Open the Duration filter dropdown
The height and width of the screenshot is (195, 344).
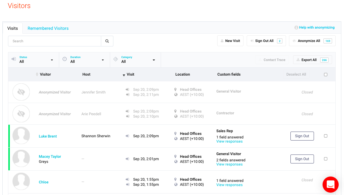click(x=85, y=60)
